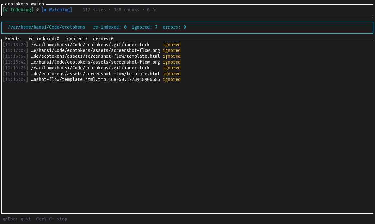
Task: Click 'ignored' status on the template.html.tmp row
Action: coord(172,79)
